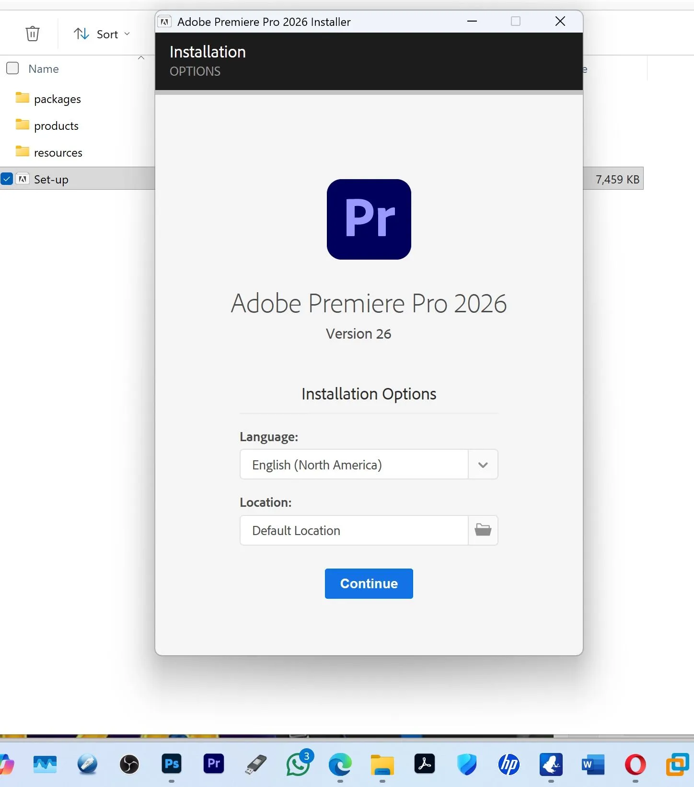Click the installer title bar Adobe icon
Viewport: 694px width, 787px height.
pyautogui.click(x=164, y=22)
